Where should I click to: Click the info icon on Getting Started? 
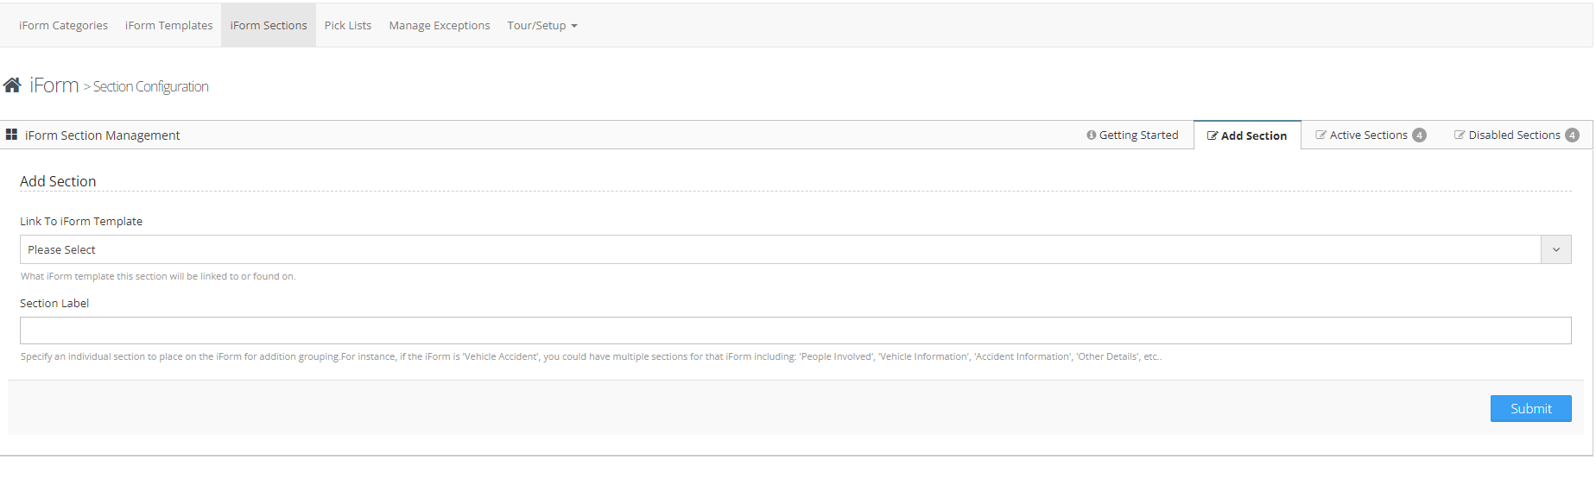tap(1091, 135)
